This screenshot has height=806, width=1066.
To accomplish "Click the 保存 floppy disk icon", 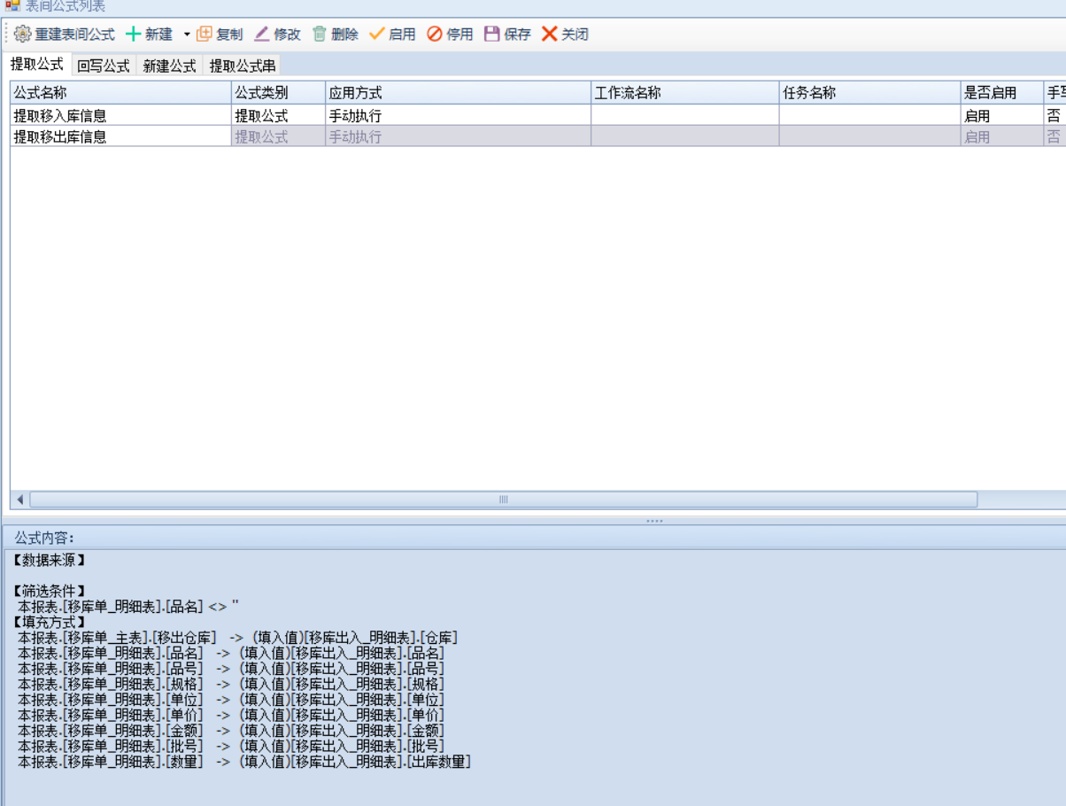I will click(x=492, y=35).
